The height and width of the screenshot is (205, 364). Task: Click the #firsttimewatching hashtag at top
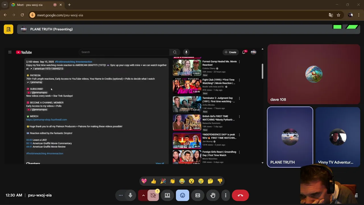[x=65, y=62]
